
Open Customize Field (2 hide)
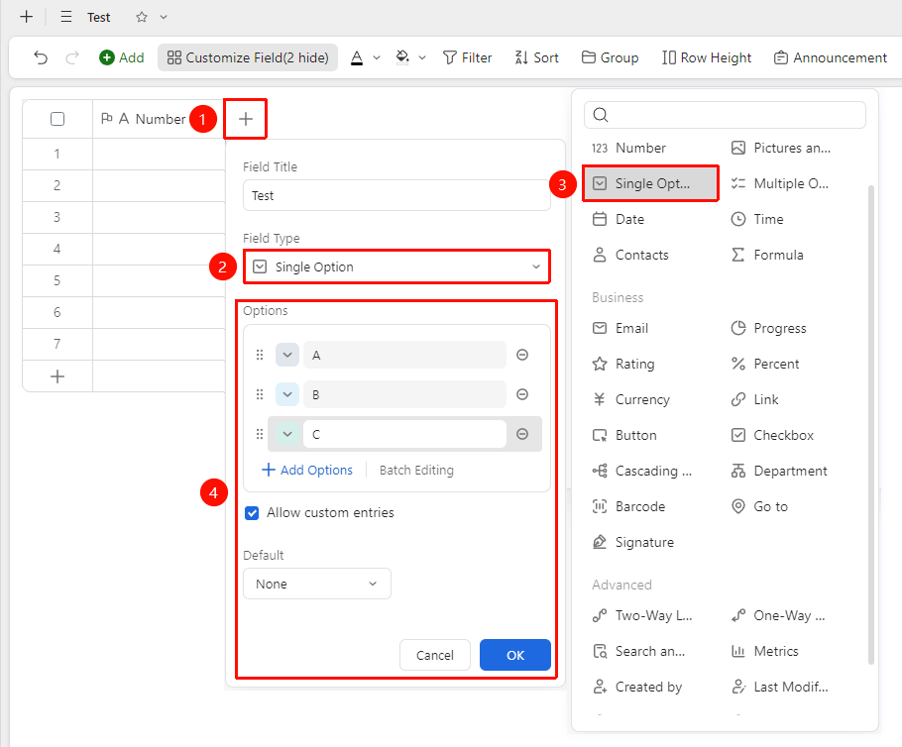[248, 57]
